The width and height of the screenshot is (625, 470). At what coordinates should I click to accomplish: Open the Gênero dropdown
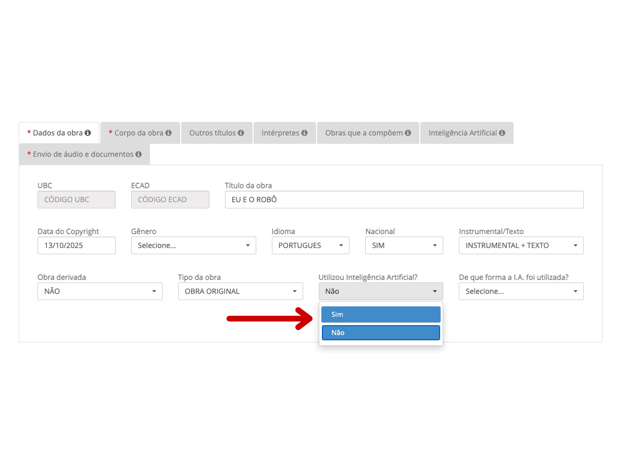pyautogui.click(x=193, y=245)
